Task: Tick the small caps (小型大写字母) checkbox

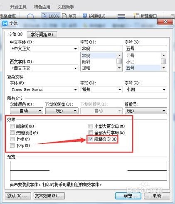Action: [91, 126]
